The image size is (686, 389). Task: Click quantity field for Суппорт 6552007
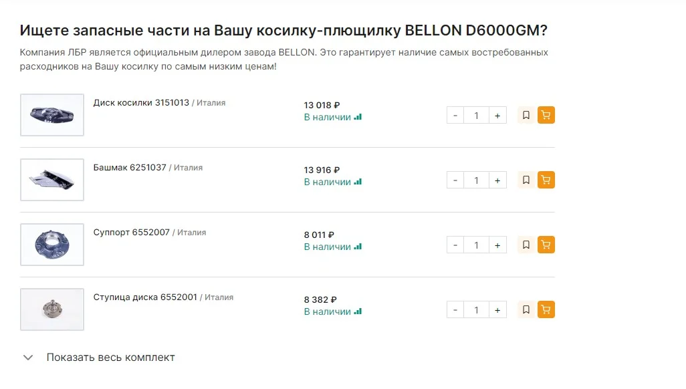[476, 245]
